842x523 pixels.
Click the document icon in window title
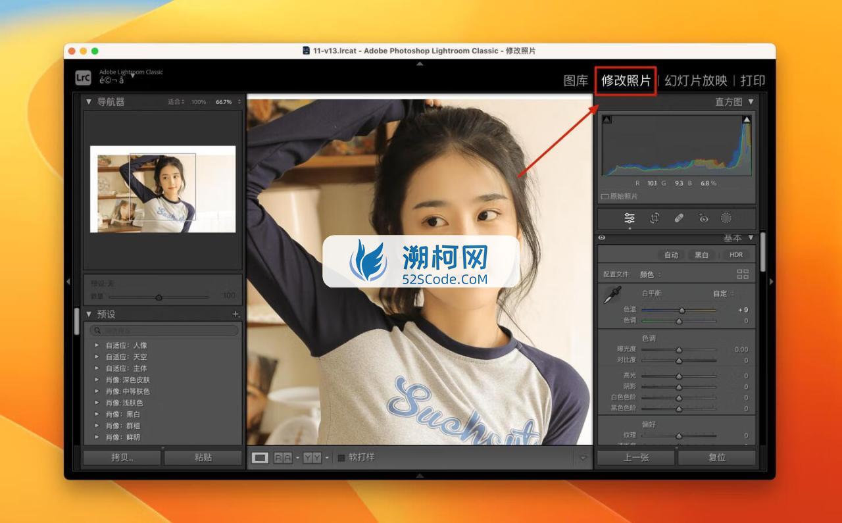(306, 51)
